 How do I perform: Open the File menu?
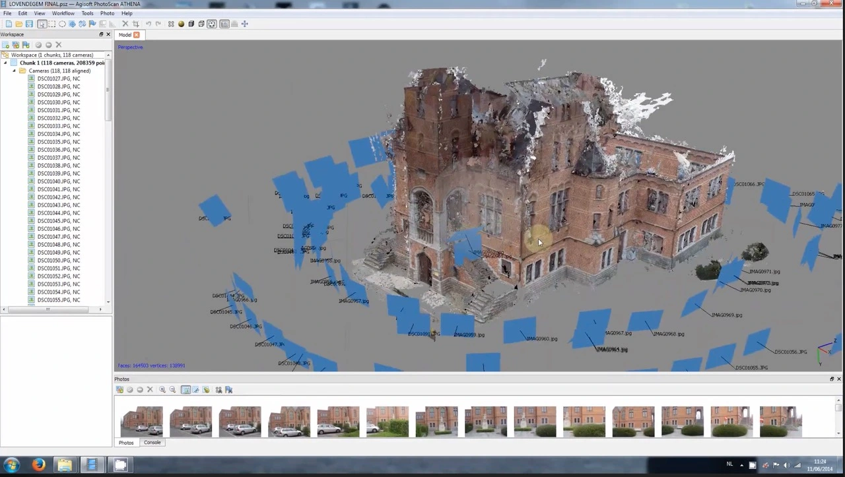7,13
